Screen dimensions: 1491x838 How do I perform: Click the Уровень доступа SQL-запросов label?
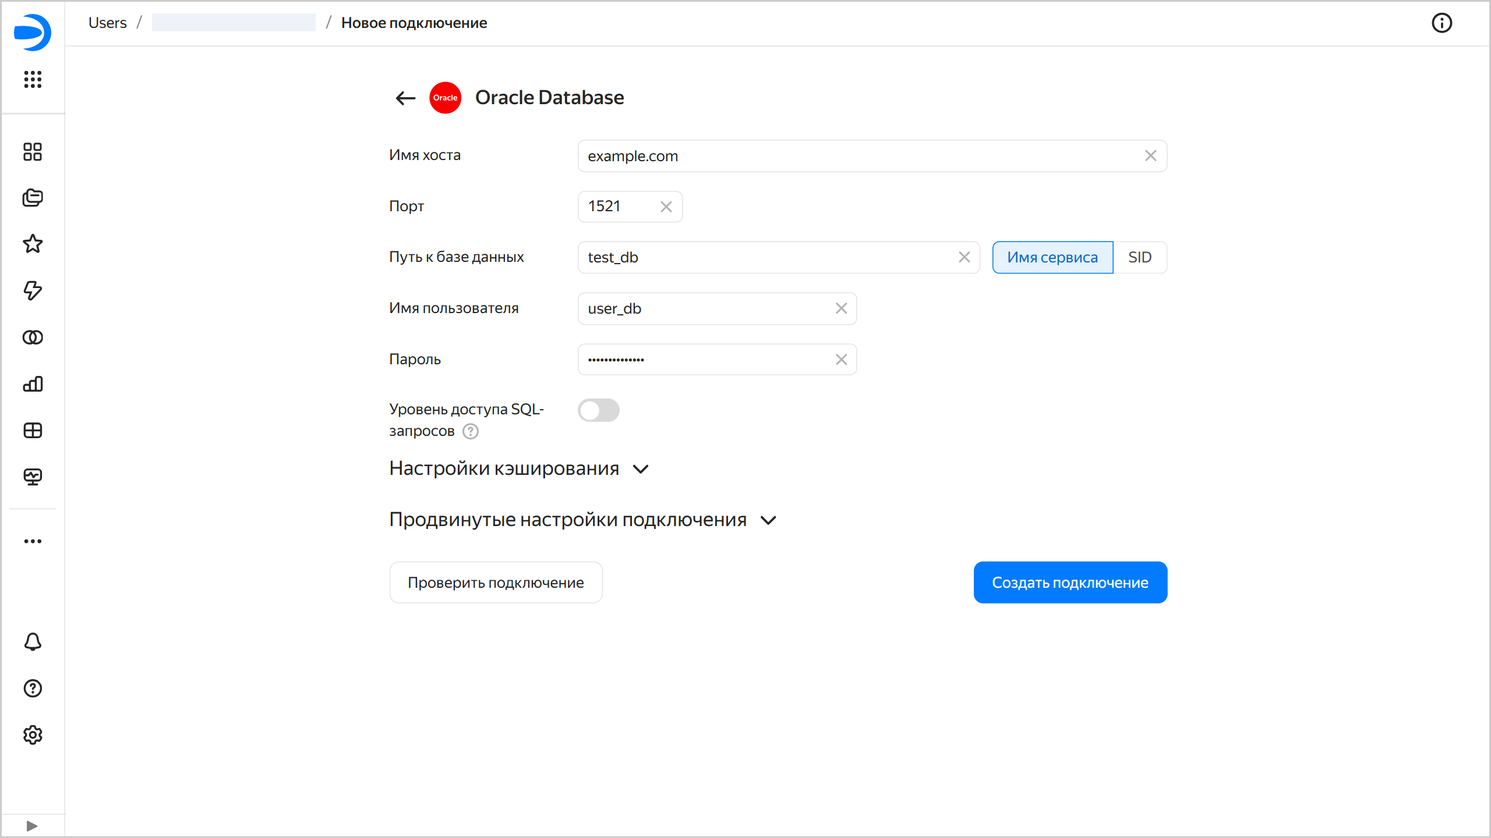click(x=467, y=420)
